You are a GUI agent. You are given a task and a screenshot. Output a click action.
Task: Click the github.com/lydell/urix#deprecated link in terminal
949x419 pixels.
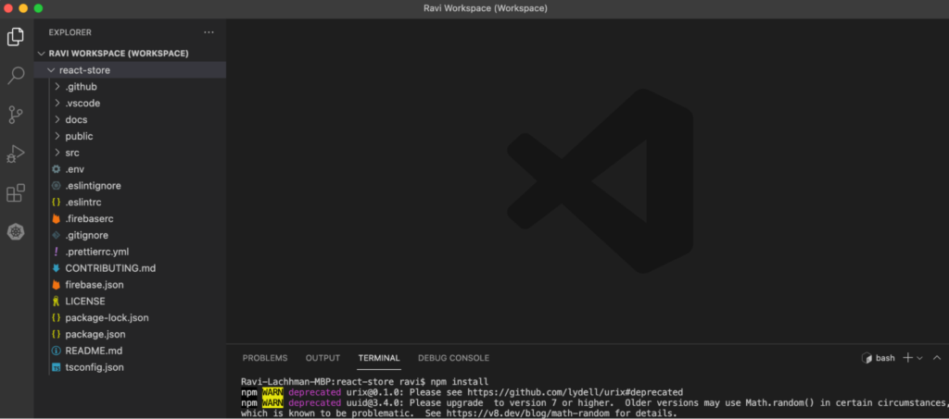[574, 392]
